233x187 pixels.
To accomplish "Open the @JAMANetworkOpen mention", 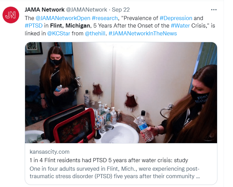I will (63, 18).
